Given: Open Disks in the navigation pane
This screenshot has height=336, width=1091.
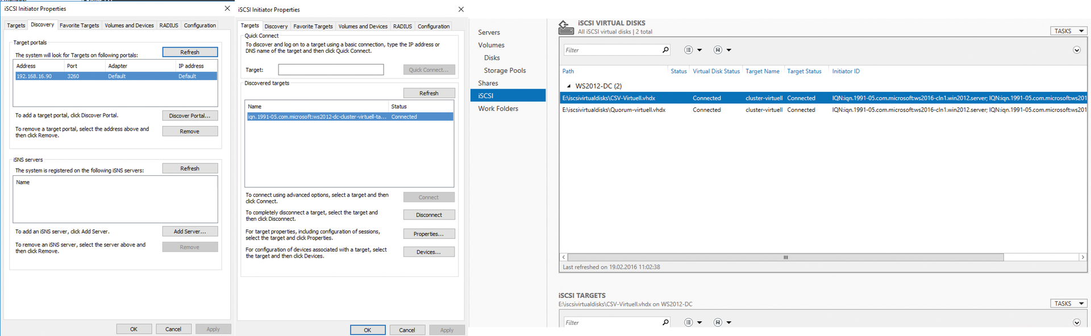Looking at the screenshot, I should 492,58.
